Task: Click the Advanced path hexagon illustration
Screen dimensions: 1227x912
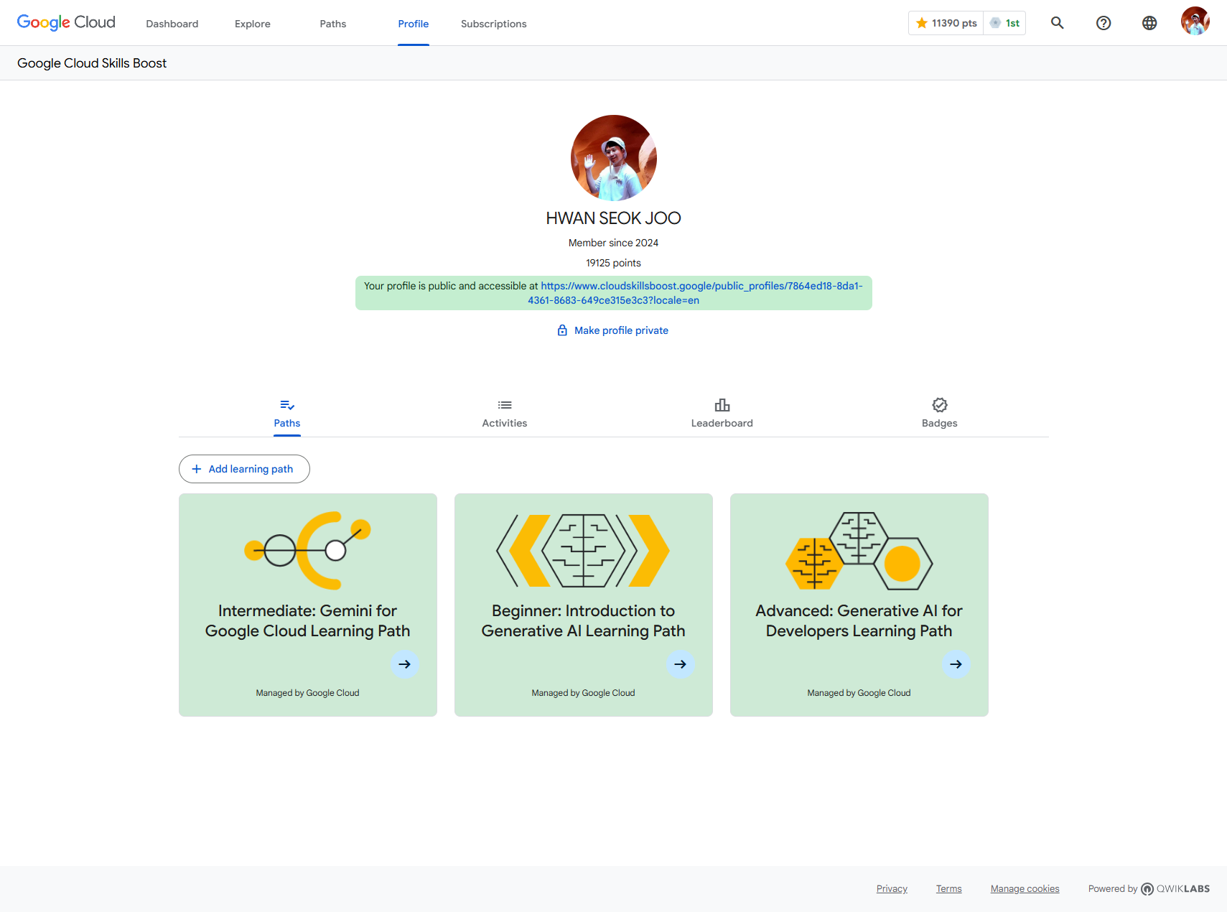Action: coord(859,550)
